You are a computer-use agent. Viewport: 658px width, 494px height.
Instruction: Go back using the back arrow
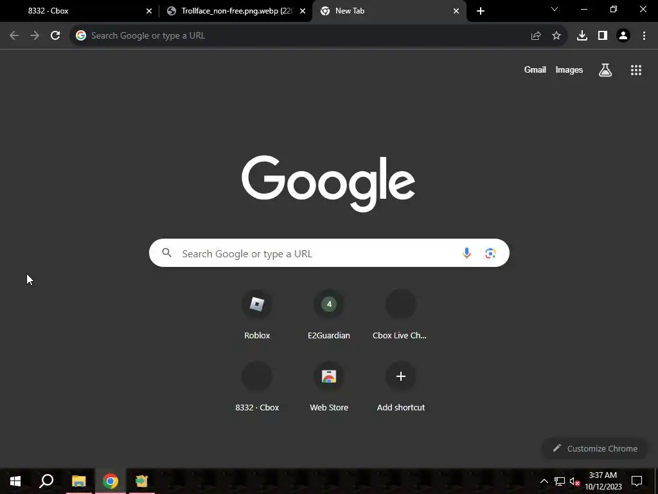tap(14, 36)
